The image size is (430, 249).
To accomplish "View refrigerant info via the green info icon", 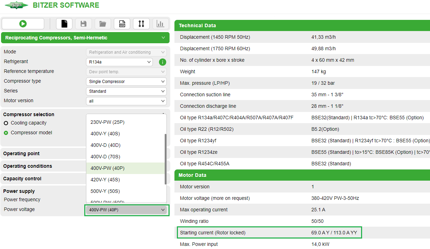I will (163, 62).
